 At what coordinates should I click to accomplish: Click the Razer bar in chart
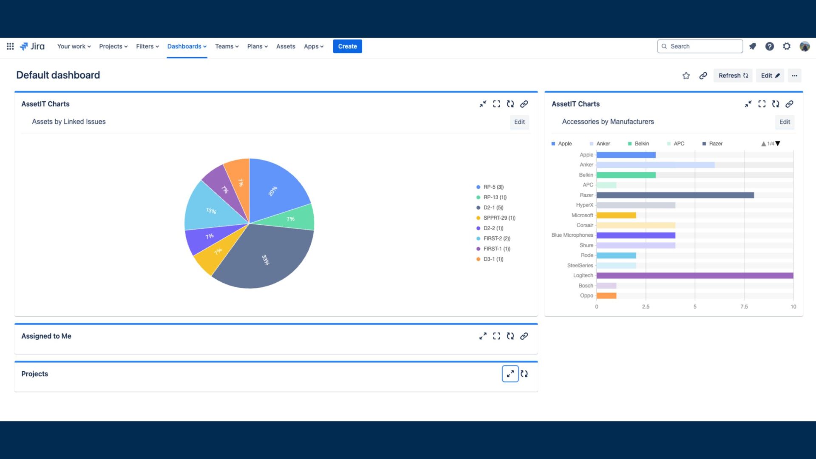coord(675,195)
